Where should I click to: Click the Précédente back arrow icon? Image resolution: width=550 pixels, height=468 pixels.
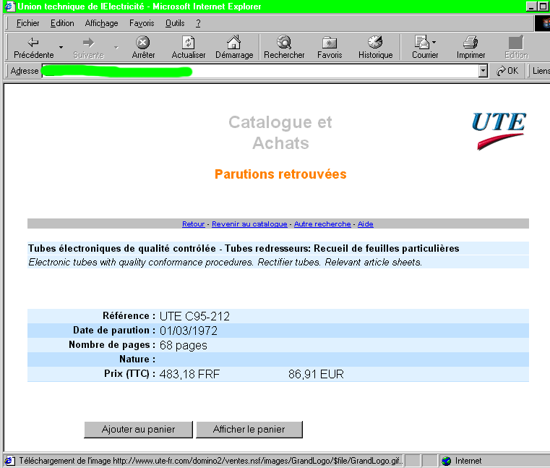click(x=33, y=43)
